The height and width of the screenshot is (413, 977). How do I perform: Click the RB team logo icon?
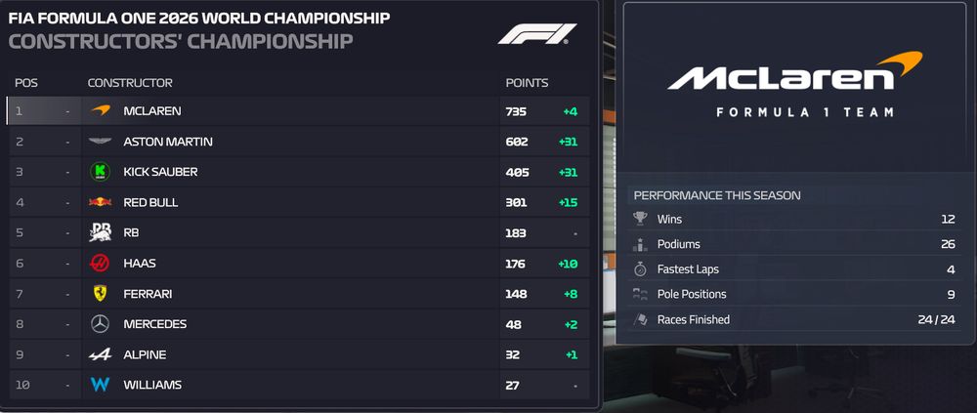pos(100,232)
